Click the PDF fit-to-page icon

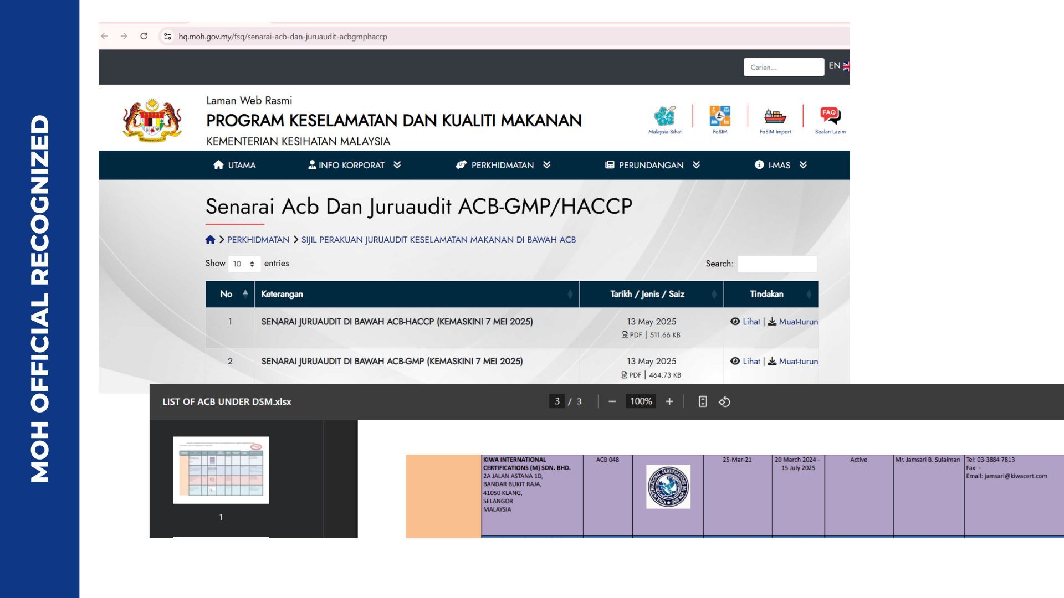pos(703,401)
